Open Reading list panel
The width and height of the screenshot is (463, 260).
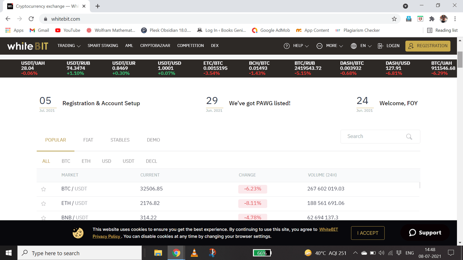(x=442, y=30)
